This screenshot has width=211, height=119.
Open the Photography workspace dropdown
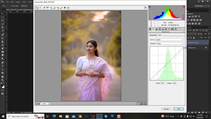tap(202, 6)
